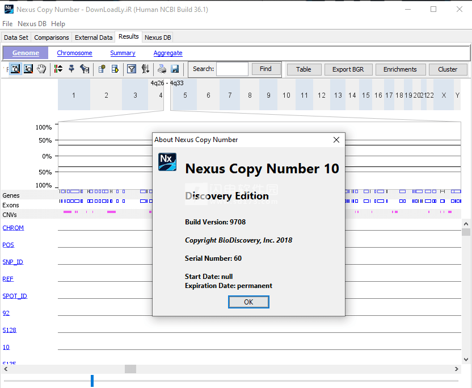472x388 pixels.
Task: Open the filter funnel tool
Action: (x=131, y=69)
